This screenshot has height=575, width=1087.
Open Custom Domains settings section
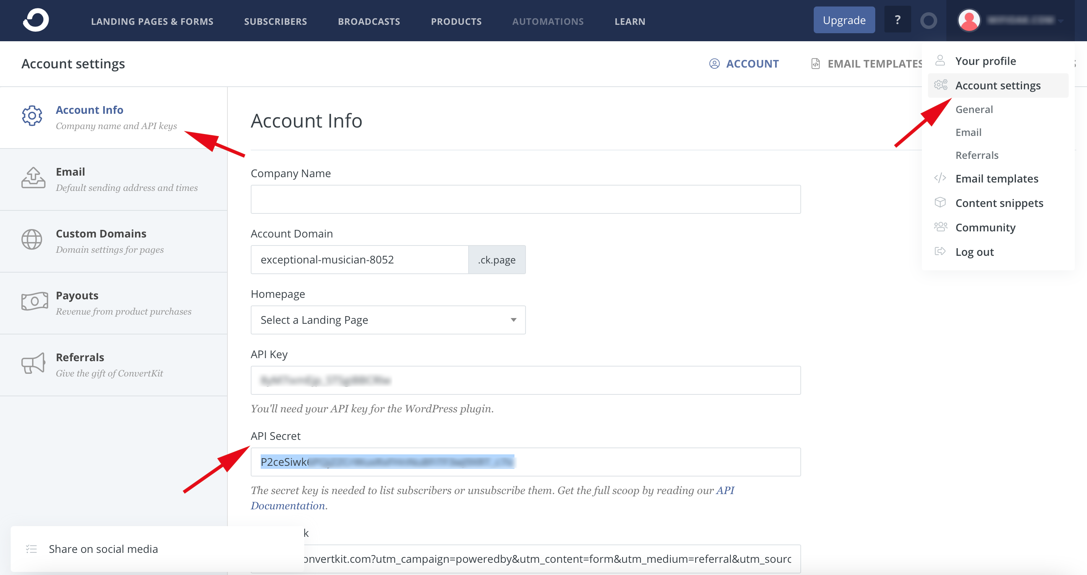point(114,242)
